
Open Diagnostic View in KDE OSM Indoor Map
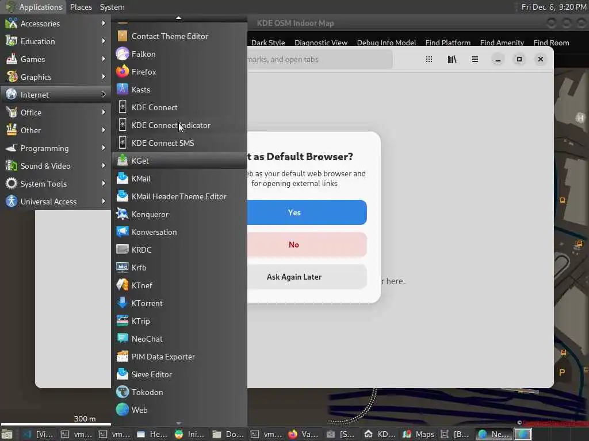(x=321, y=42)
